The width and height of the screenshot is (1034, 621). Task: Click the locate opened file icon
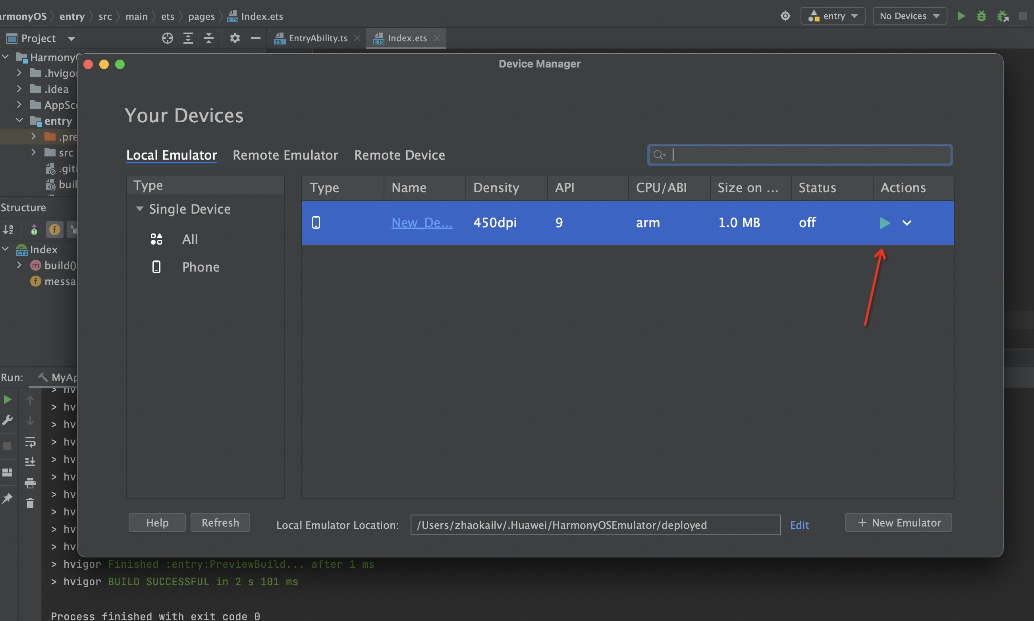[x=168, y=38]
